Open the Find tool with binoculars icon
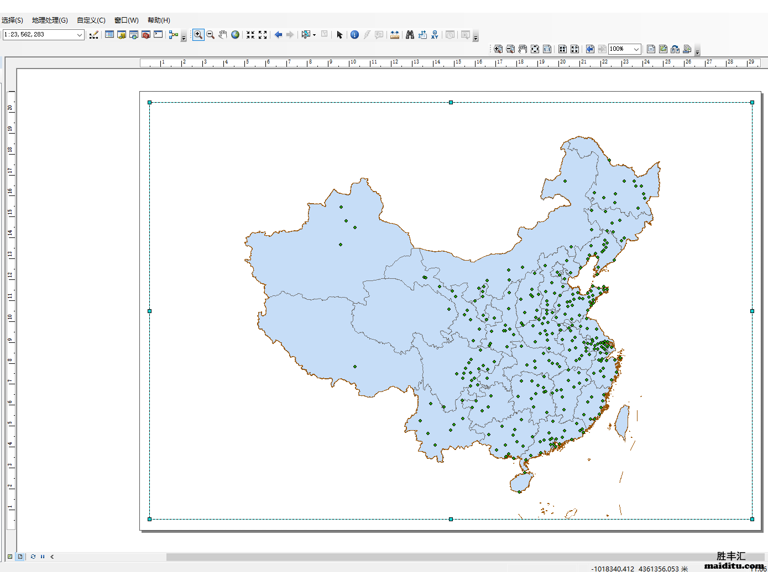The height and width of the screenshot is (572, 768). 409,34
